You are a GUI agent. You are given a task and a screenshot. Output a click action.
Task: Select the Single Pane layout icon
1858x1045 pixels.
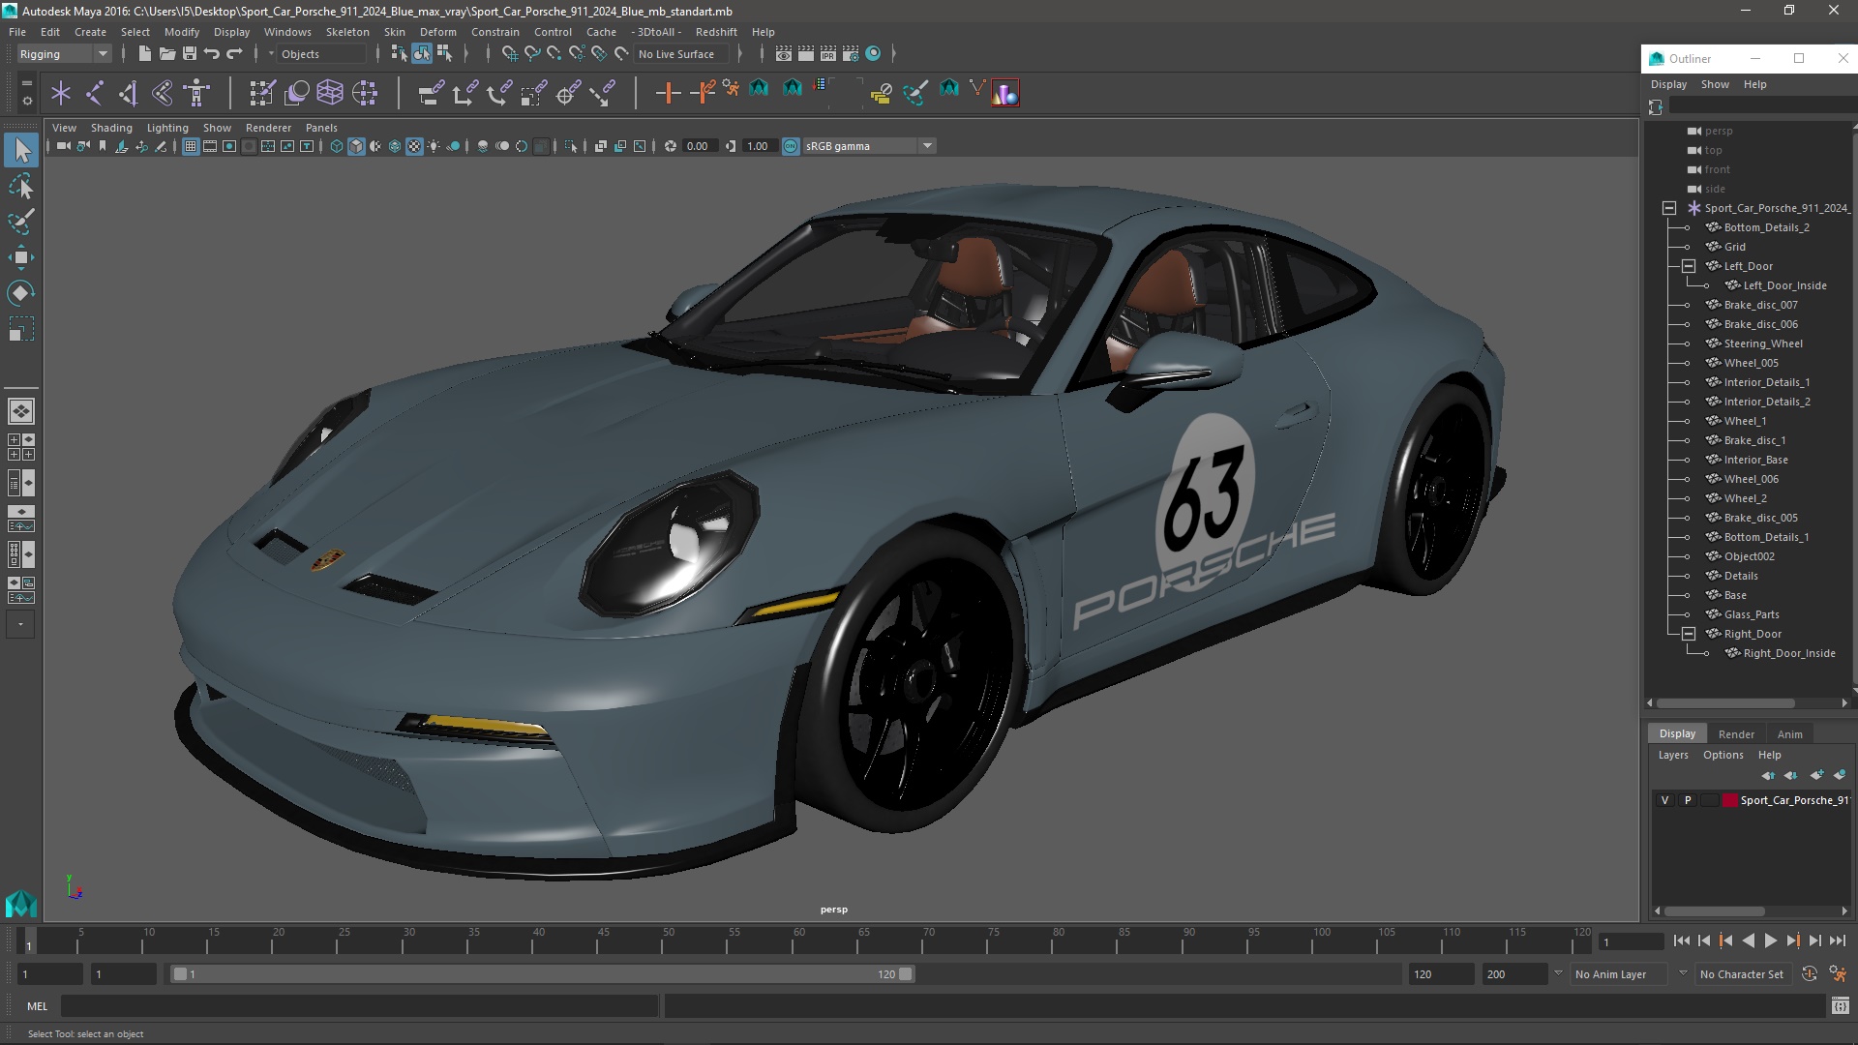21,411
